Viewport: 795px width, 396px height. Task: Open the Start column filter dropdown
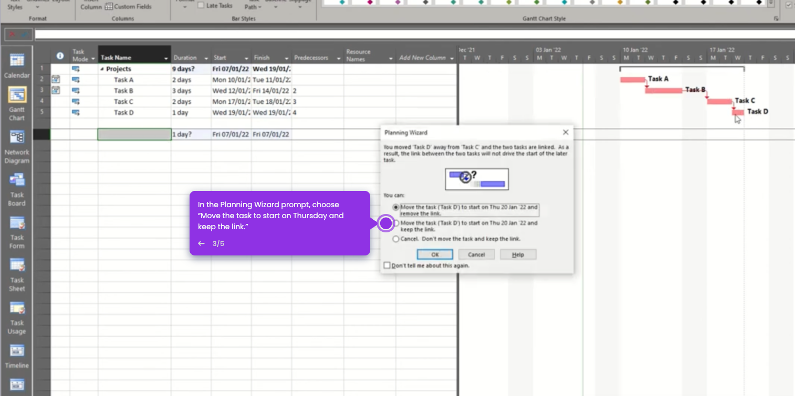pyautogui.click(x=246, y=58)
